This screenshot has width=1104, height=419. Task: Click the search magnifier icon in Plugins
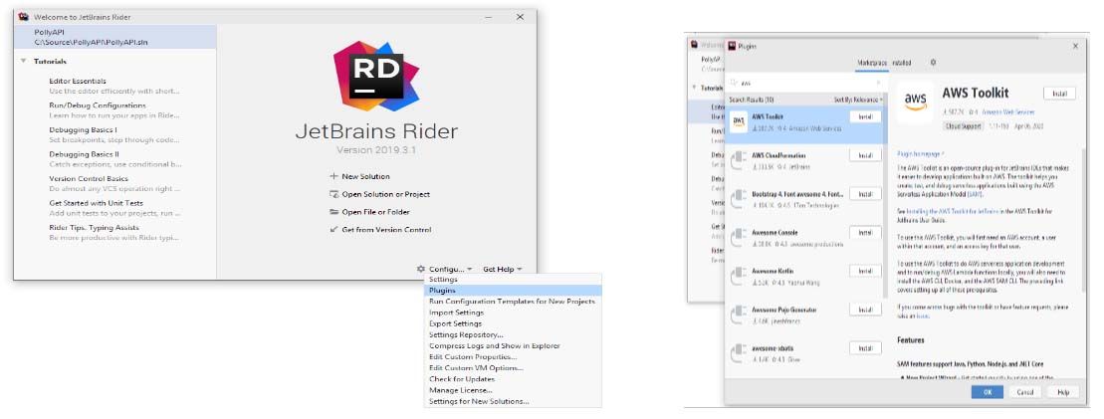tap(735, 83)
